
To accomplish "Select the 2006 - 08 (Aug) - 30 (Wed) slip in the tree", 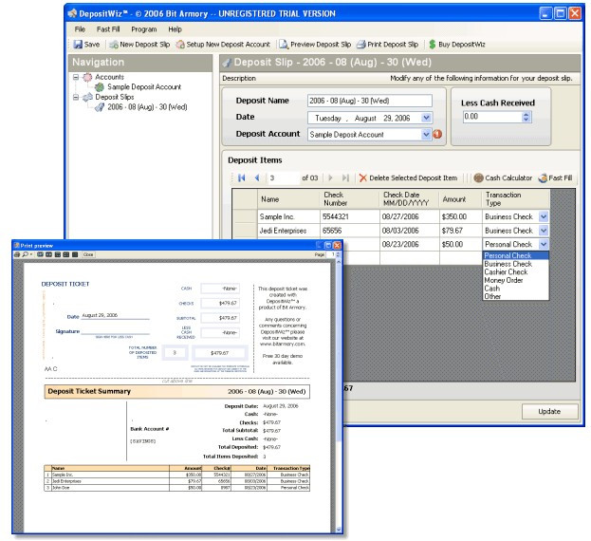I will tap(147, 107).
